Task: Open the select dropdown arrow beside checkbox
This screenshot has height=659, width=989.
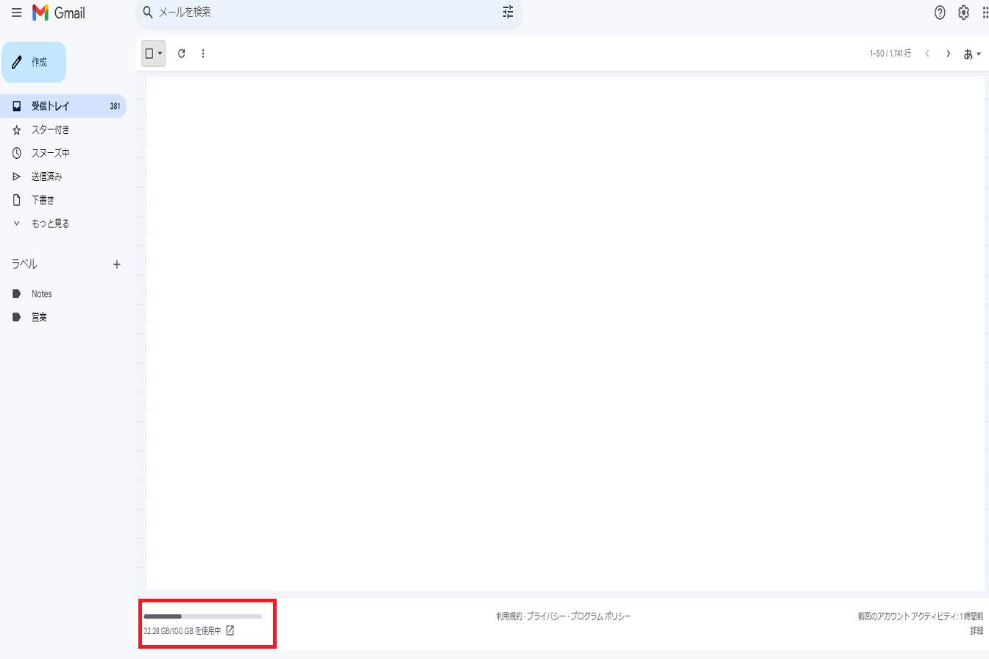Action: tap(160, 54)
